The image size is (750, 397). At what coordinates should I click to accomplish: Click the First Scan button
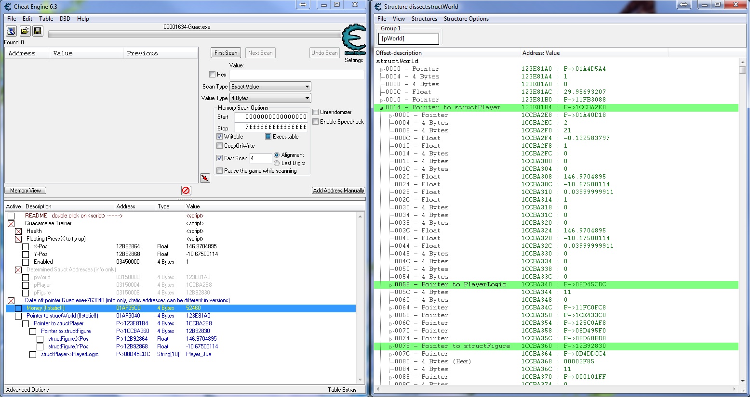click(226, 53)
